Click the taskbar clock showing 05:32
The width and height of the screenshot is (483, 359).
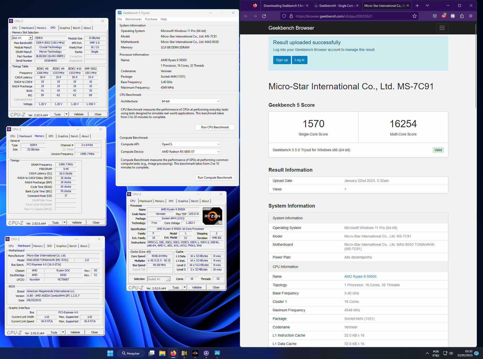(x=465, y=353)
